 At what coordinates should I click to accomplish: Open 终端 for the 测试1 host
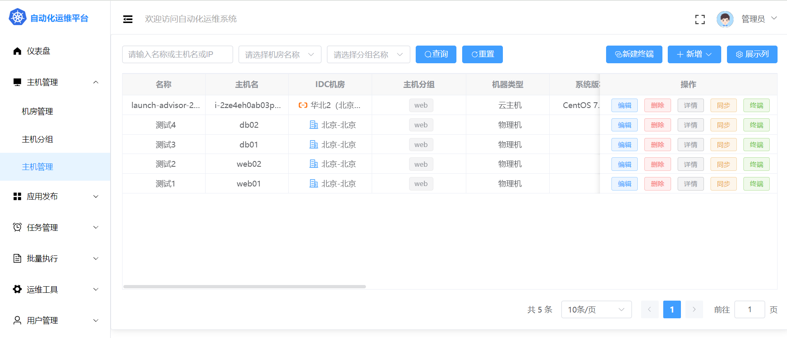pos(756,184)
